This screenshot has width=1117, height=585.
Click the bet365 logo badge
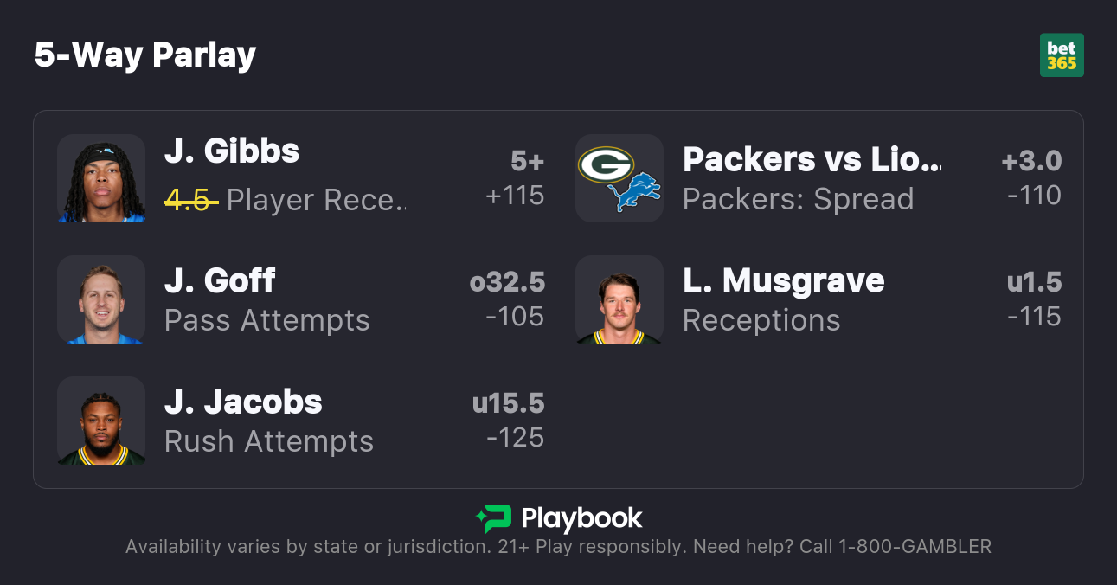pyautogui.click(x=1061, y=55)
